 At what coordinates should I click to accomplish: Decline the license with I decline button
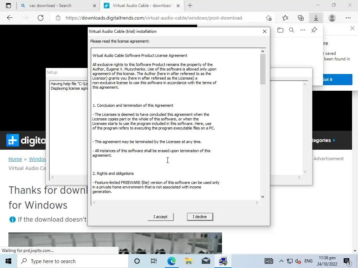click(x=200, y=217)
